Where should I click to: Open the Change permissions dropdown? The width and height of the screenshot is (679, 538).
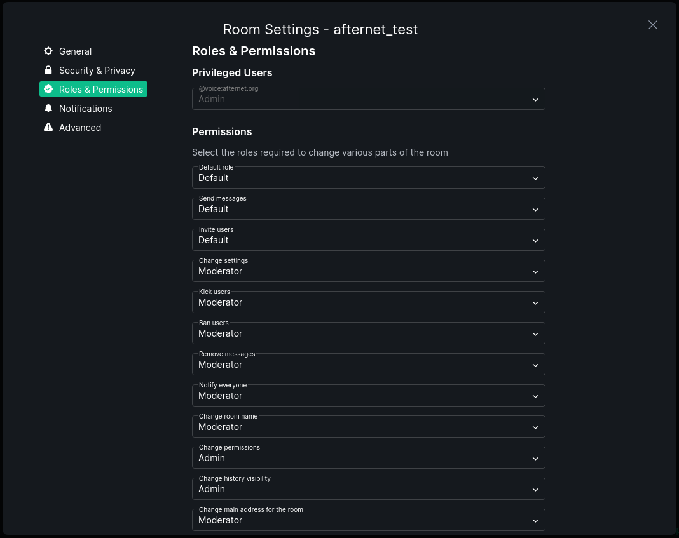coord(368,459)
